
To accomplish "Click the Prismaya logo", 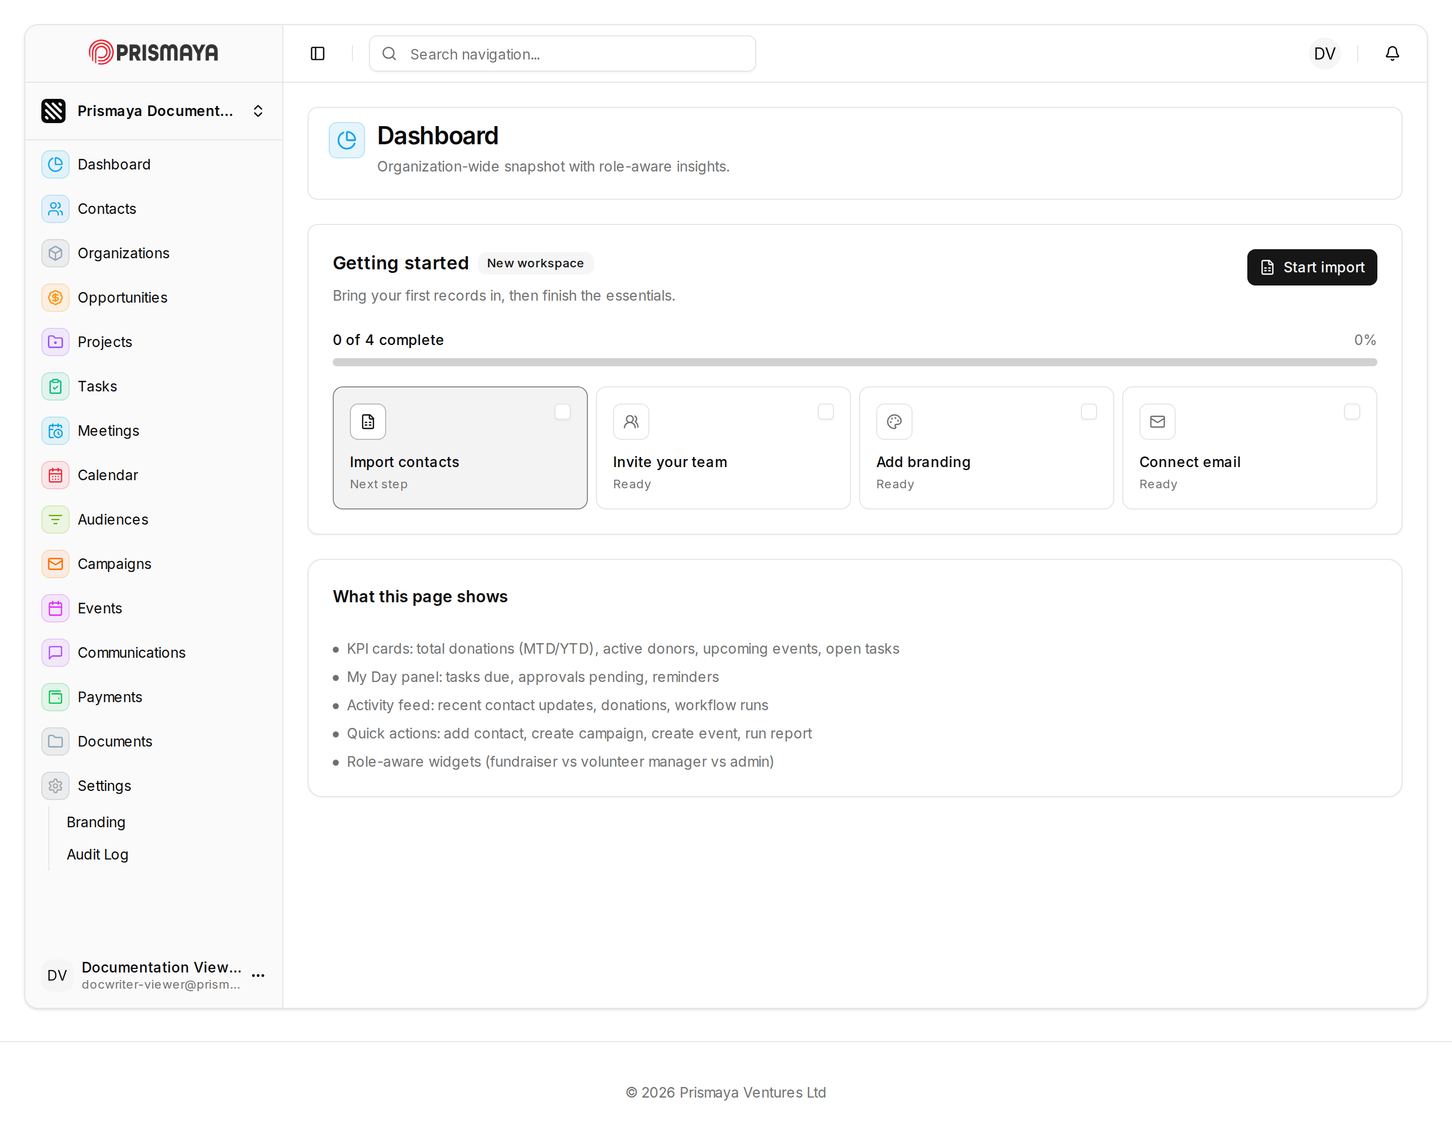I will [153, 52].
